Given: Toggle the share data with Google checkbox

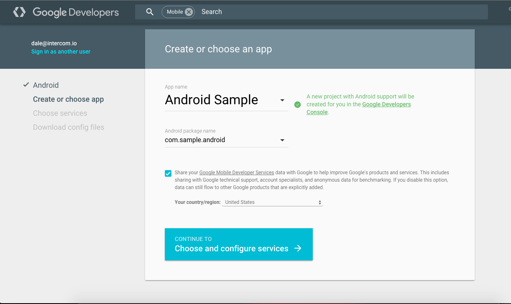Looking at the screenshot, I should point(168,173).
